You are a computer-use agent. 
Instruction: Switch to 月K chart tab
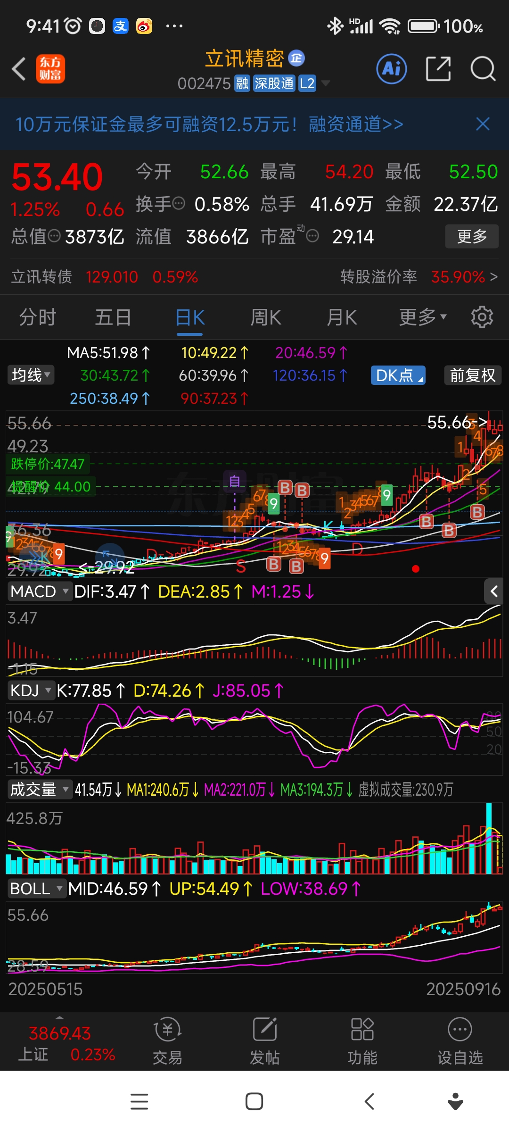[342, 317]
